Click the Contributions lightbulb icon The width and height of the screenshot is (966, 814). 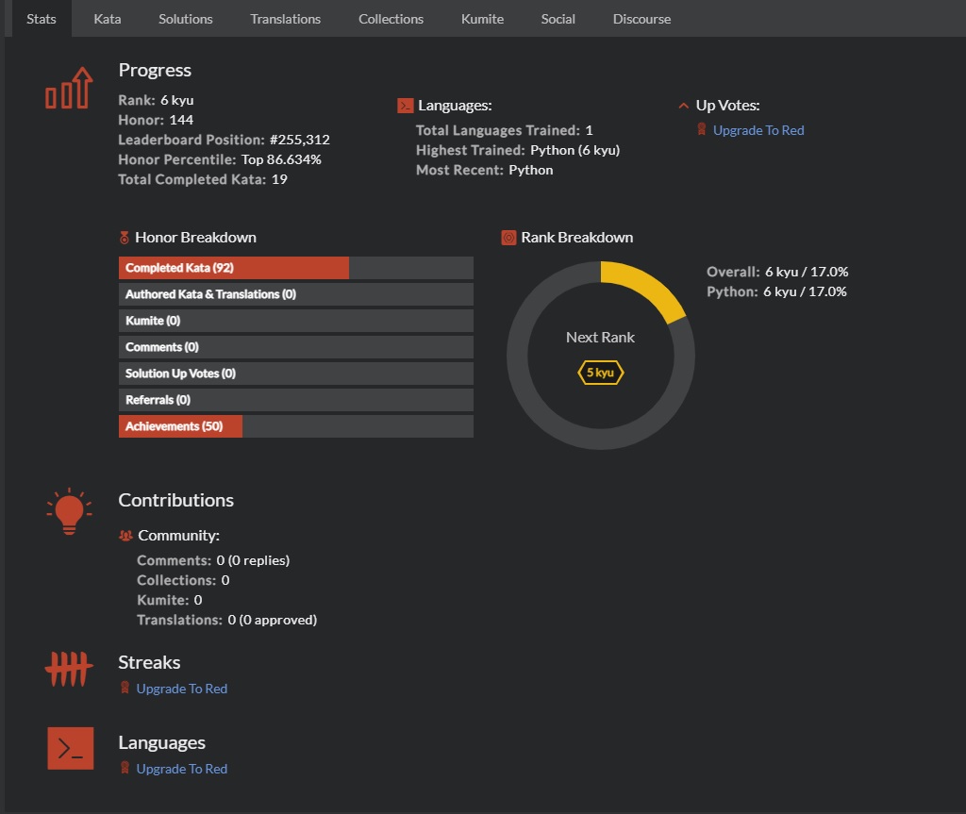[x=69, y=512]
